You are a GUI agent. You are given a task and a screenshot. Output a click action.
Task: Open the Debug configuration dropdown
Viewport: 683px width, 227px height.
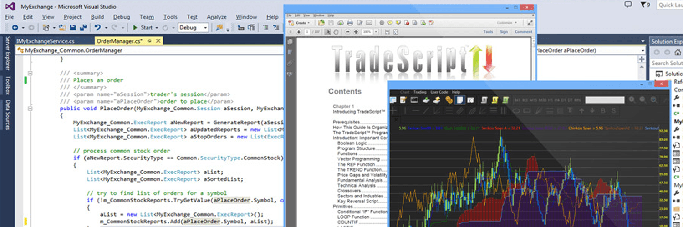point(194,27)
